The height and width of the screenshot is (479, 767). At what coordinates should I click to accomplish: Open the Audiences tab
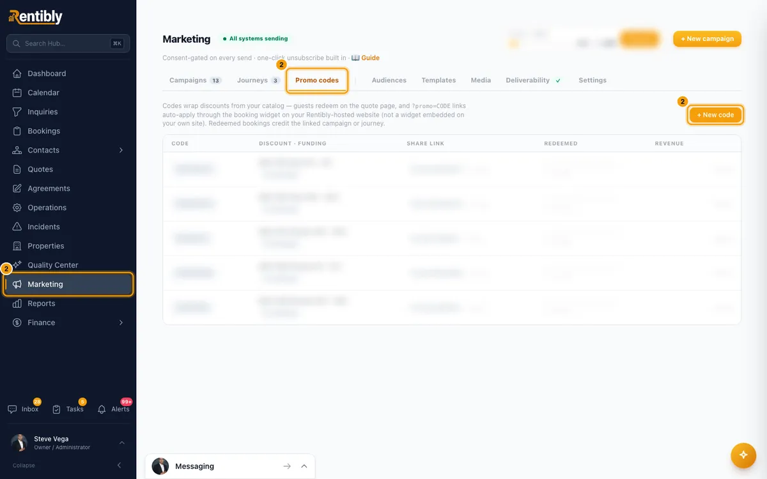pos(389,80)
